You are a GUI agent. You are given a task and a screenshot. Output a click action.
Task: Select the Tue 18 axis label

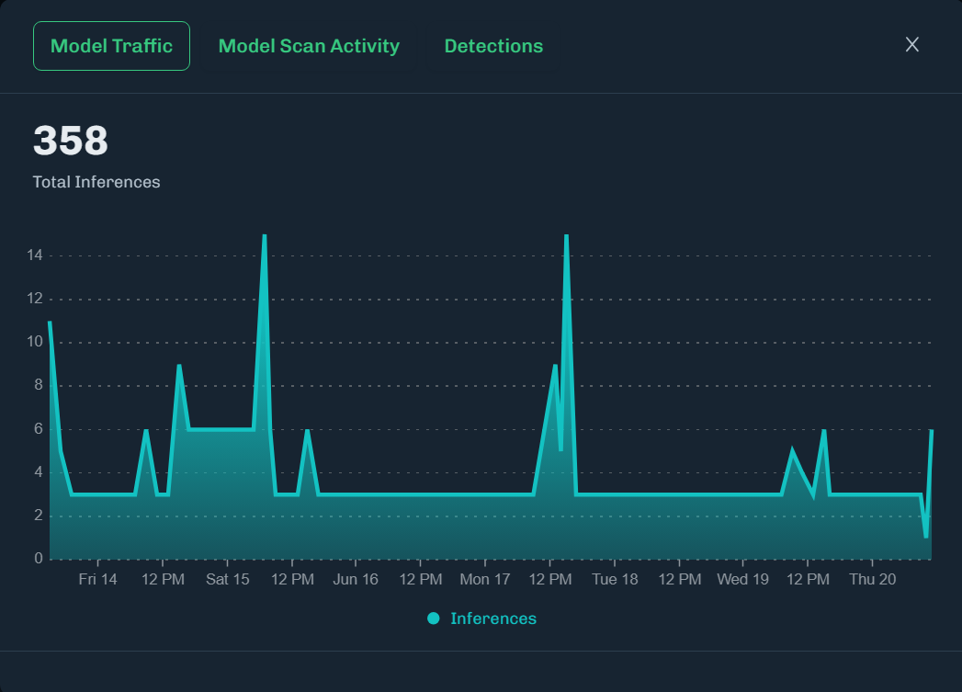(615, 579)
